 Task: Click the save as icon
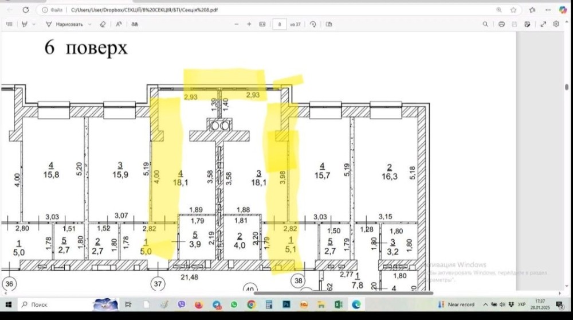tap(527, 24)
